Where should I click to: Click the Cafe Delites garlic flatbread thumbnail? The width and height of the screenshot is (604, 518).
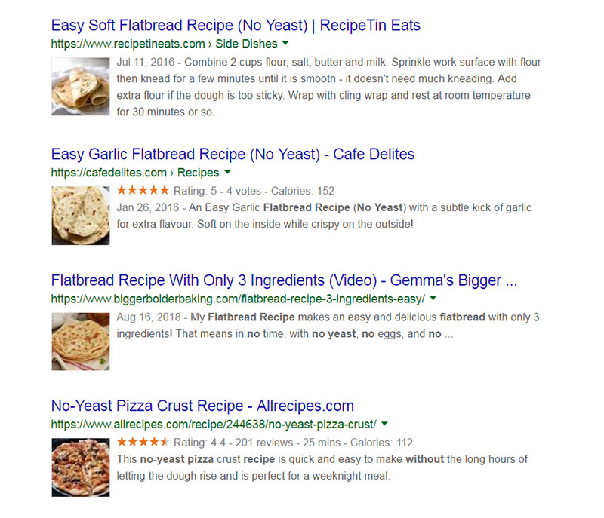81,216
